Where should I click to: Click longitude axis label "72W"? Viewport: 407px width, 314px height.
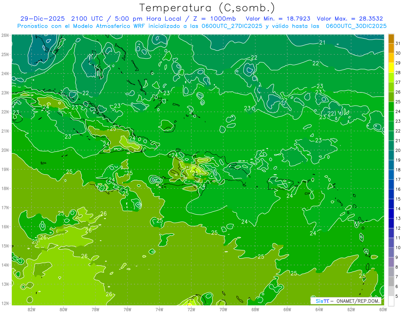click(191, 309)
